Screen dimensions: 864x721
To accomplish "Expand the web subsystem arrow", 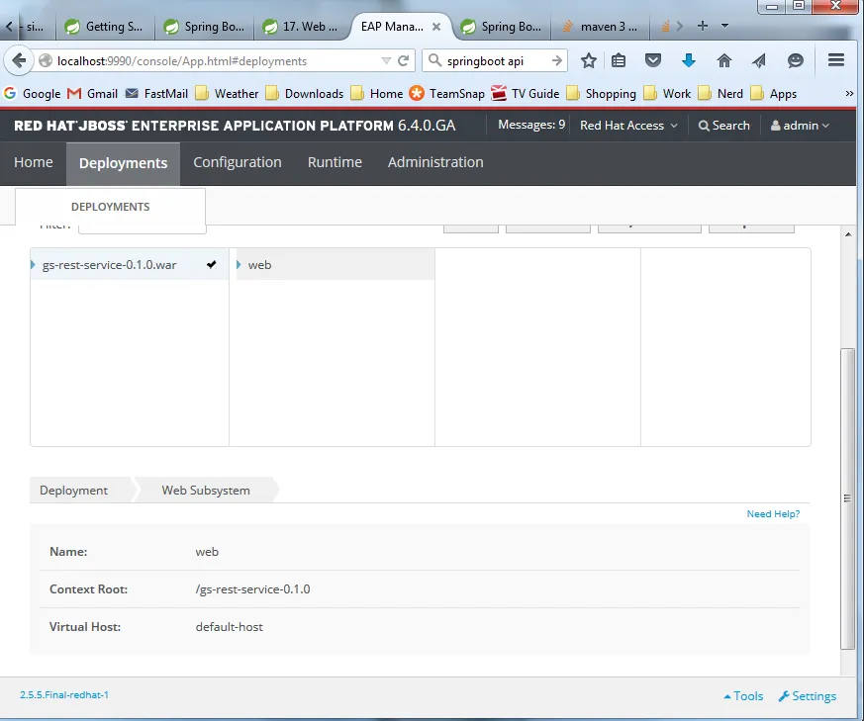I will tap(239, 265).
